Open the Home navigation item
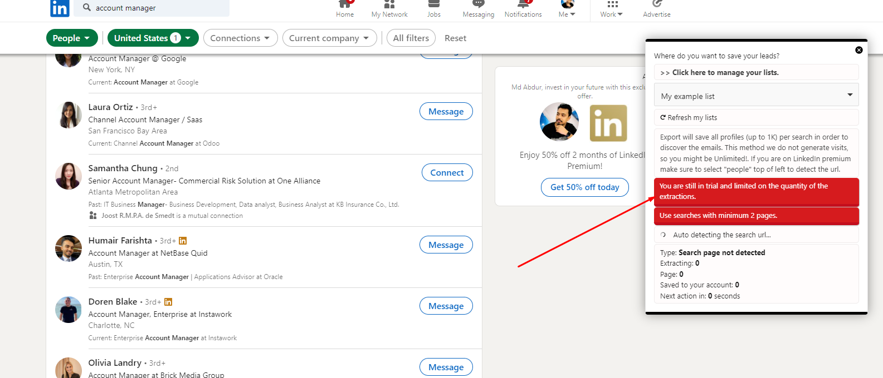The height and width of the screenshot is (378, 883). tap(345, 9)
